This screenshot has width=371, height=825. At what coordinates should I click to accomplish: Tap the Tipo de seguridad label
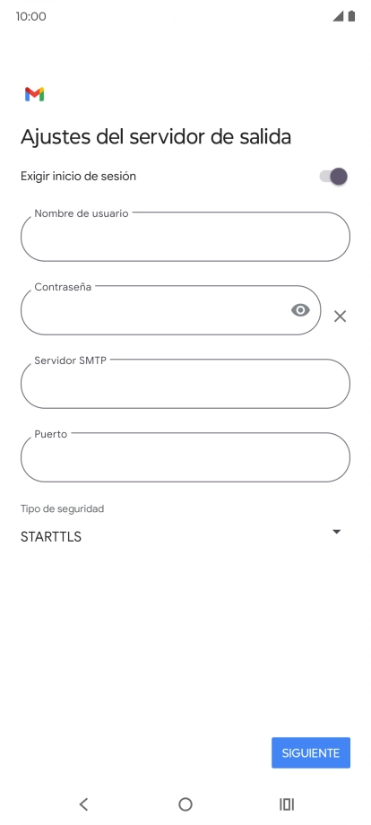[62, 508]
